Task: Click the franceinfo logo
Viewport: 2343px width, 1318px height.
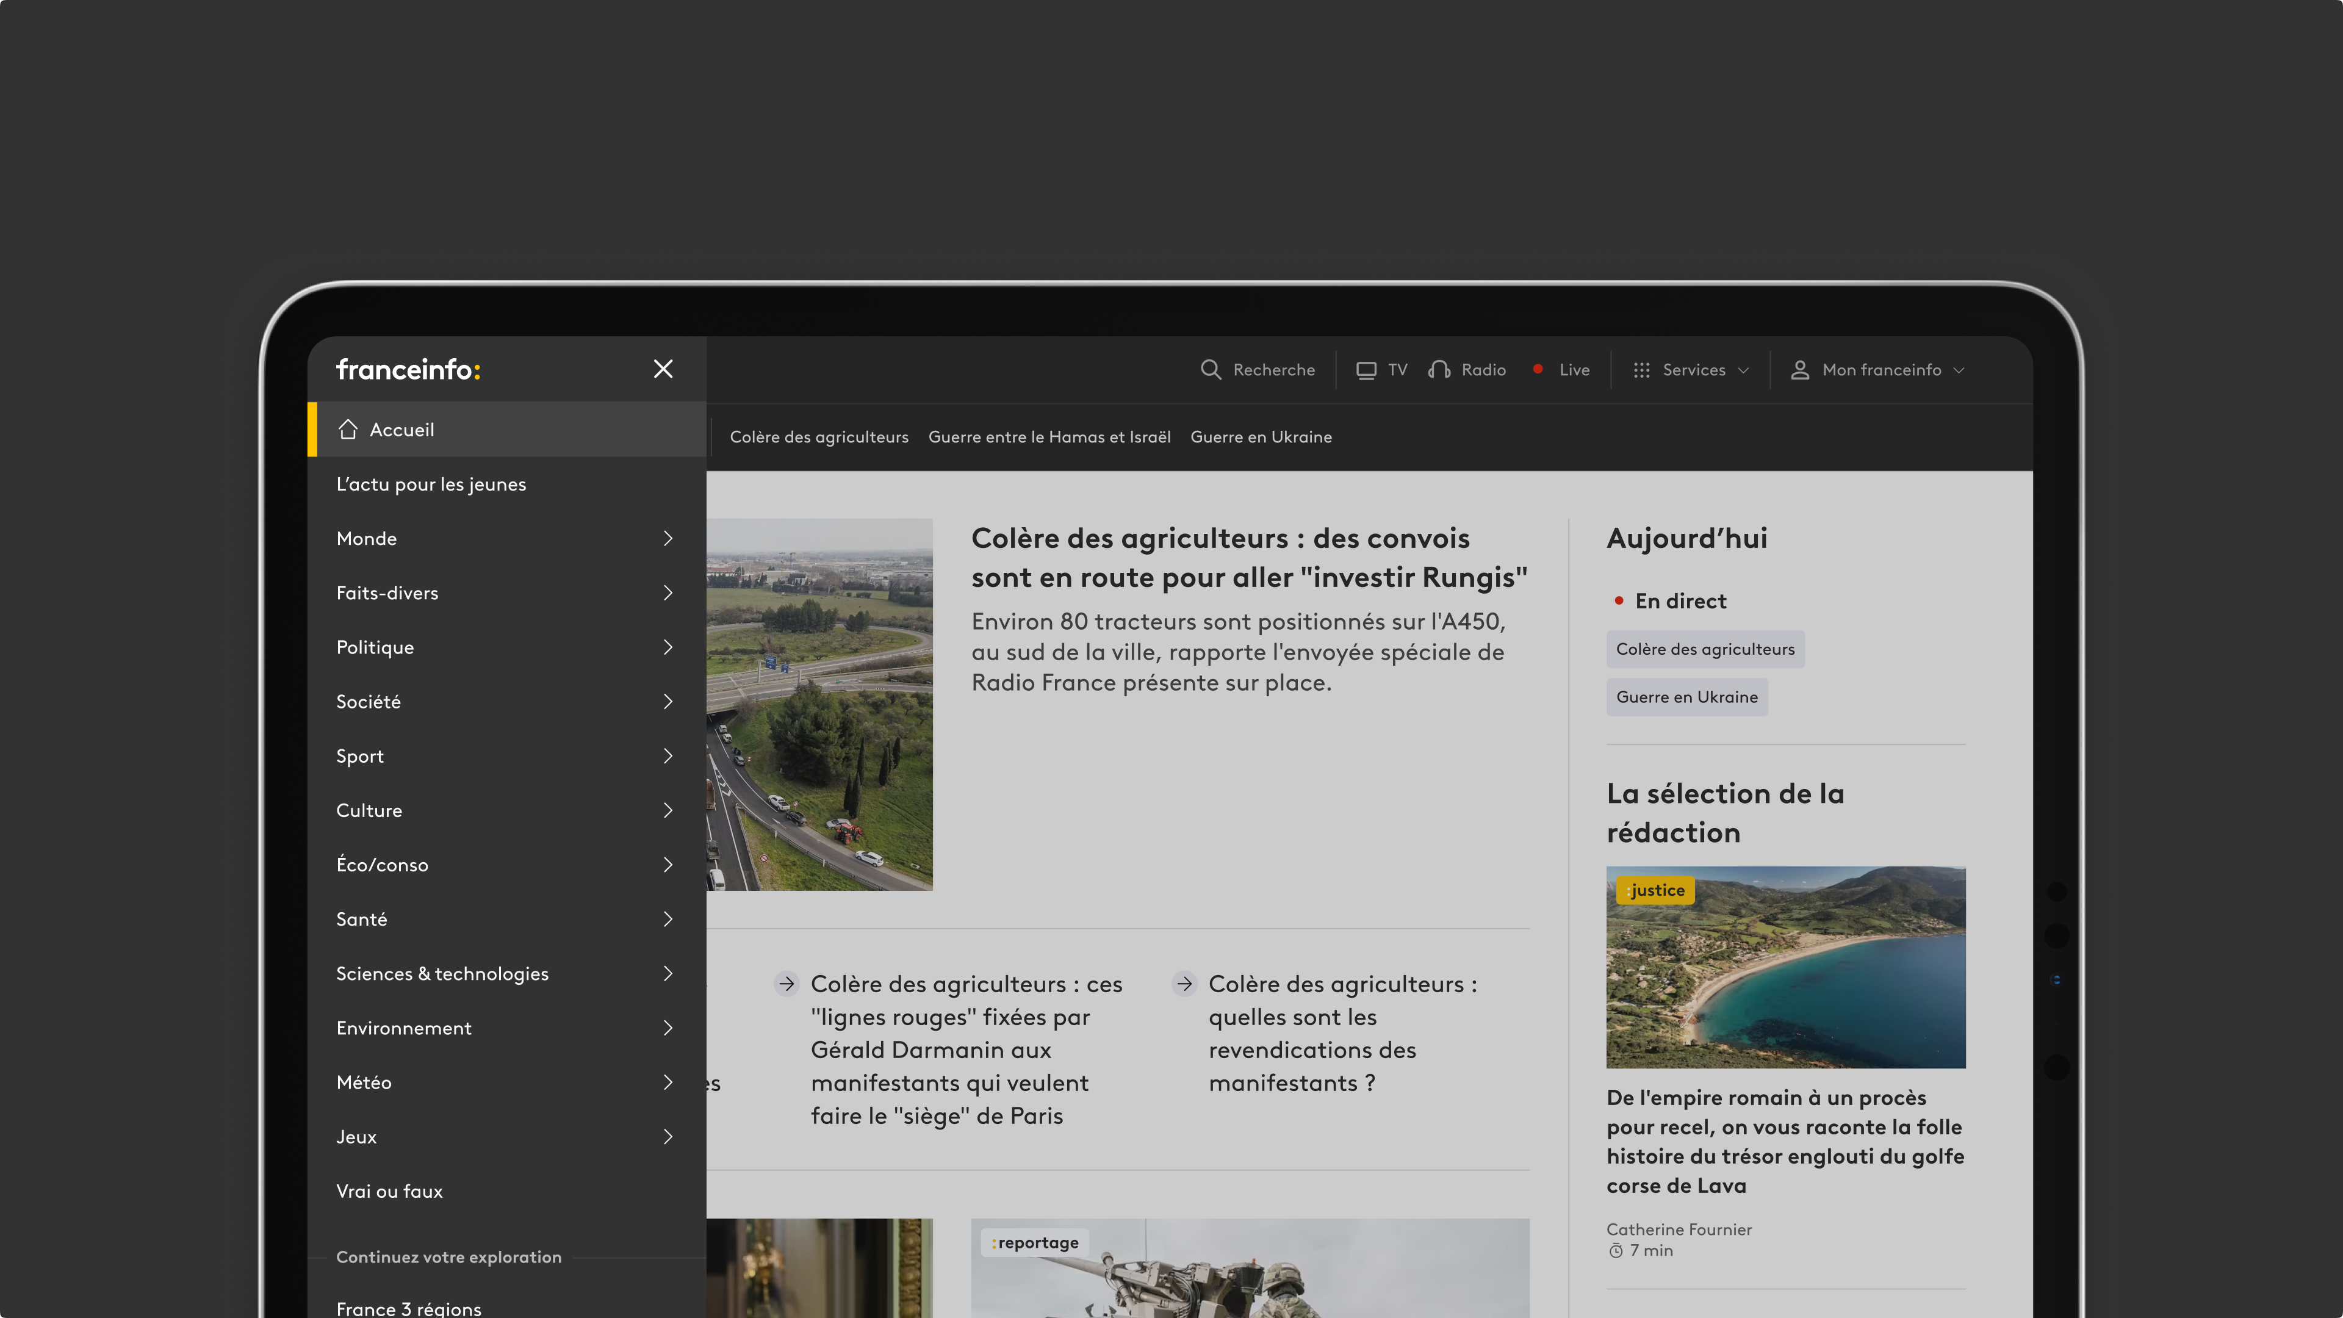Action: coord(408,369)
